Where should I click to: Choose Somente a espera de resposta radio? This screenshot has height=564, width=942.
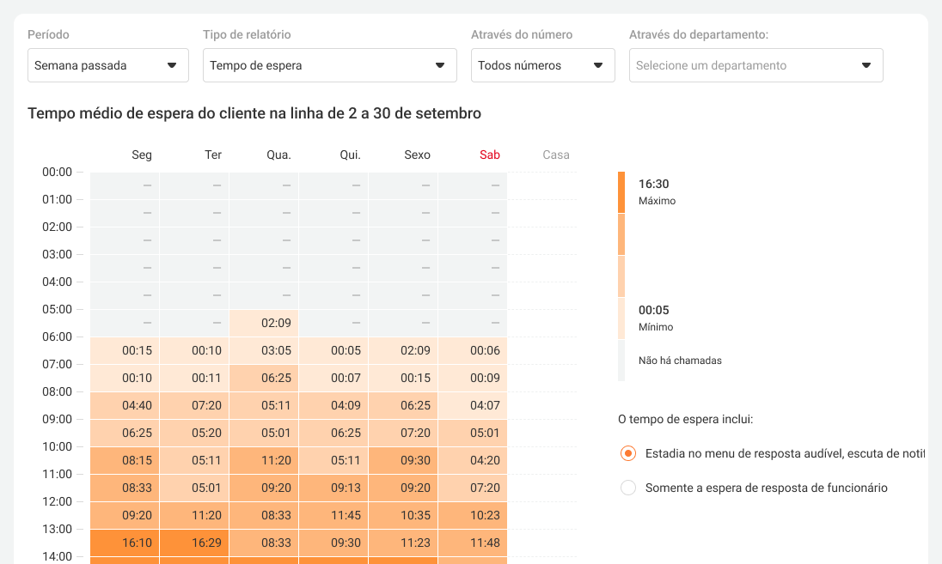[x=628, y=488]
